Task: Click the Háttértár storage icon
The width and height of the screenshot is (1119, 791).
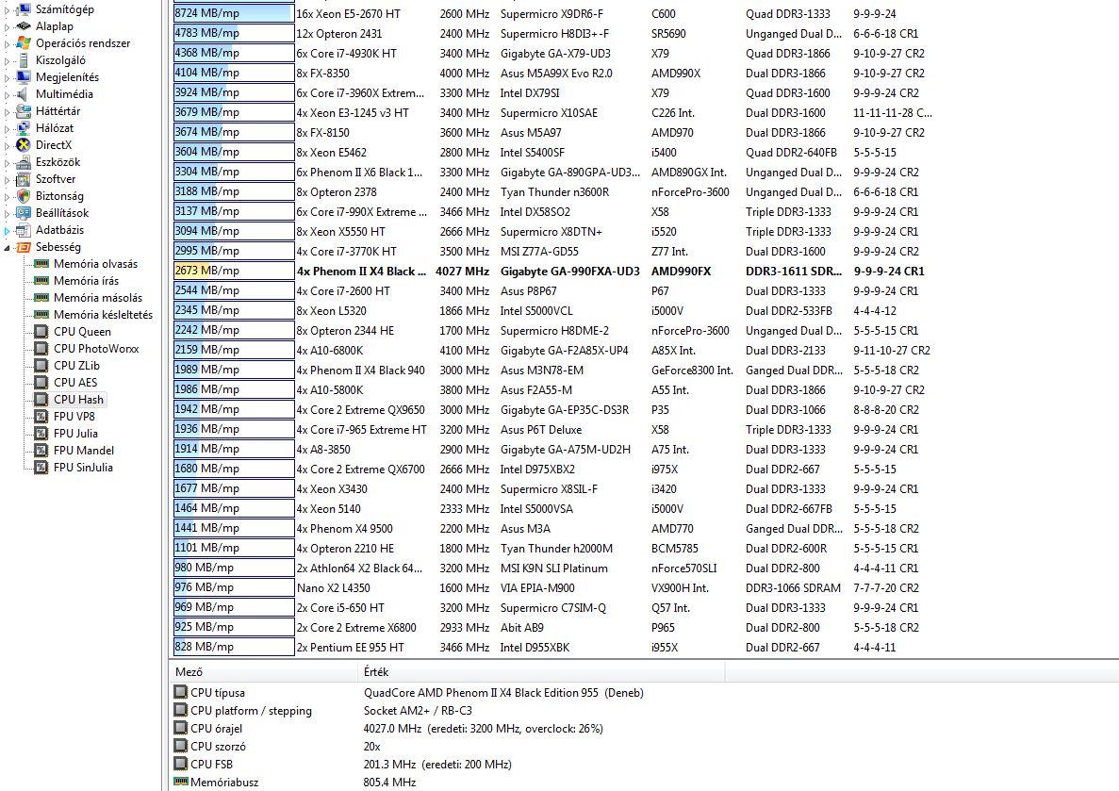Action: click(x=24, y=111)
